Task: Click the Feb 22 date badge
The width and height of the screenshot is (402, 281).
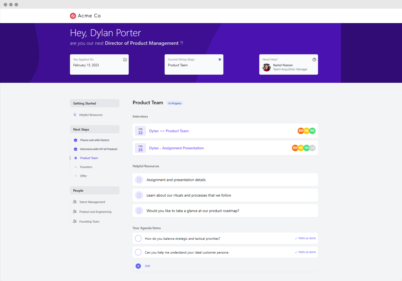Action: click(x=140, y=131)
